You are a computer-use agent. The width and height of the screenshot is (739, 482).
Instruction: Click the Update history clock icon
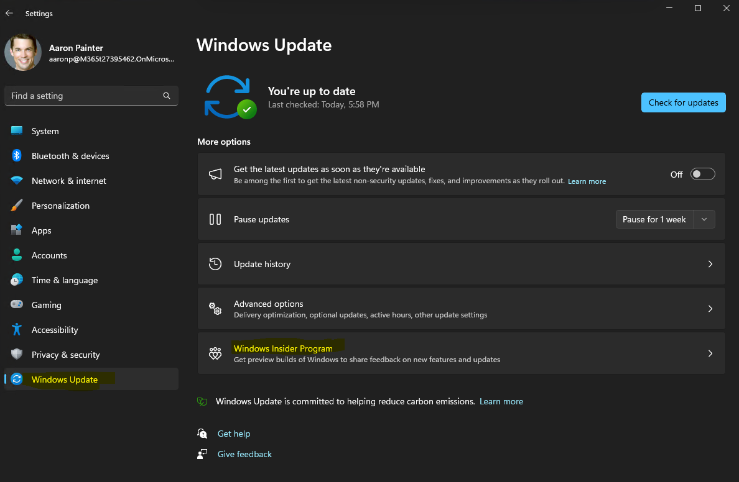click(x=215, y=264)
